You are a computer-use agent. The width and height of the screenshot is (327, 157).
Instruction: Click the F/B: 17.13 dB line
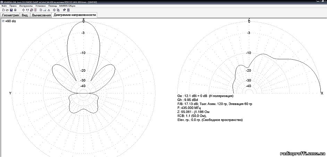tap(215, 104)
